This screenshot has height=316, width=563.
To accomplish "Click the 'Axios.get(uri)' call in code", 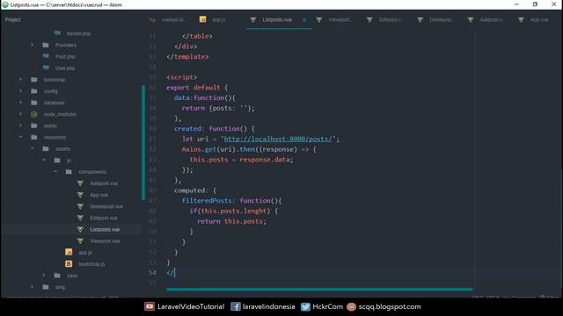I will coord(208,149).
